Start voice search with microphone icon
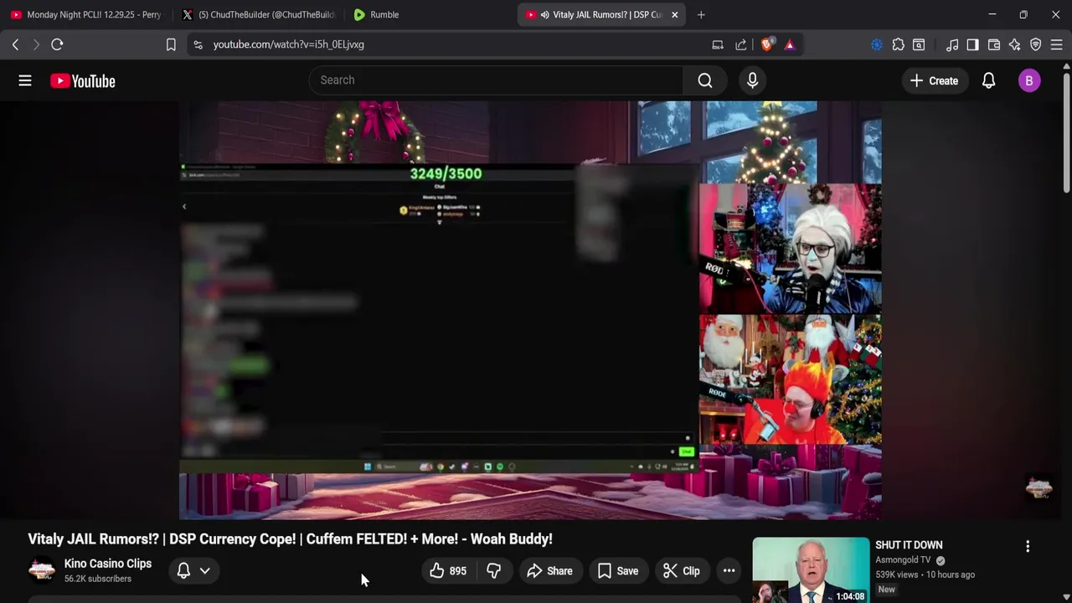 pos(752,80)
